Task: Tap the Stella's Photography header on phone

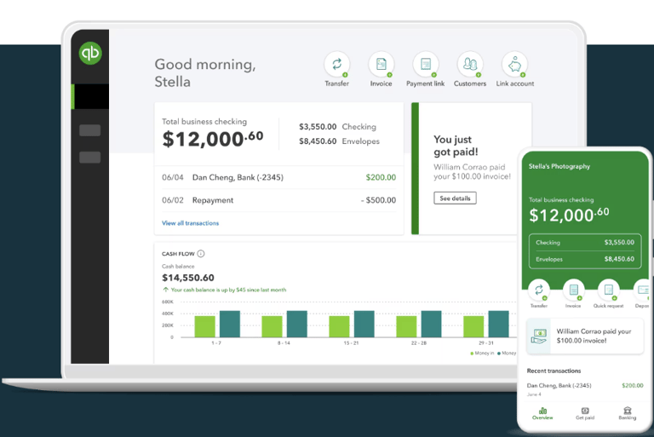Action: 559,166
